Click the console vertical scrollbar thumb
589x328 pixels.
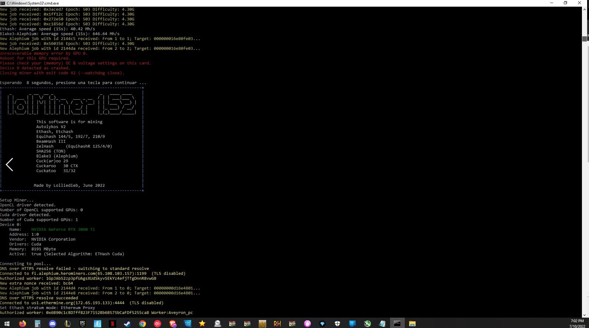585,39
